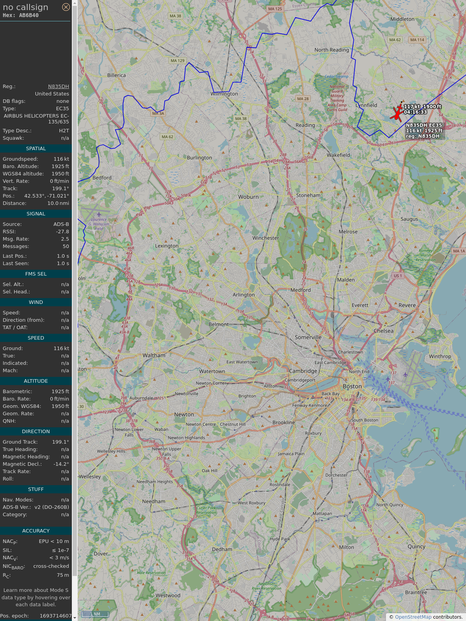
Task: Click the US 1 route shield
Action: click(x=398, y=276)
